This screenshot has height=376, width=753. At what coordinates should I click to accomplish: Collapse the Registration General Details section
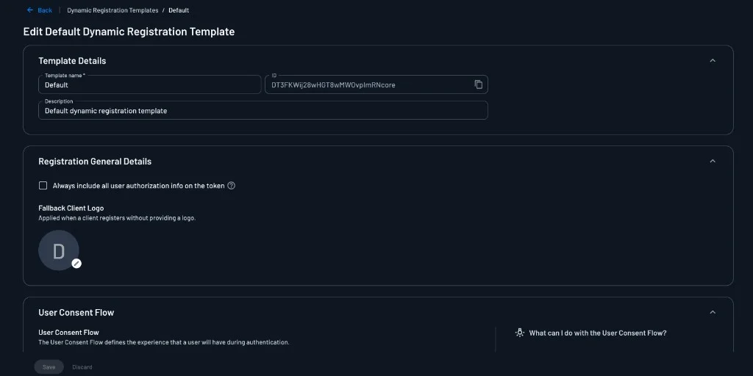coord(713,161)
